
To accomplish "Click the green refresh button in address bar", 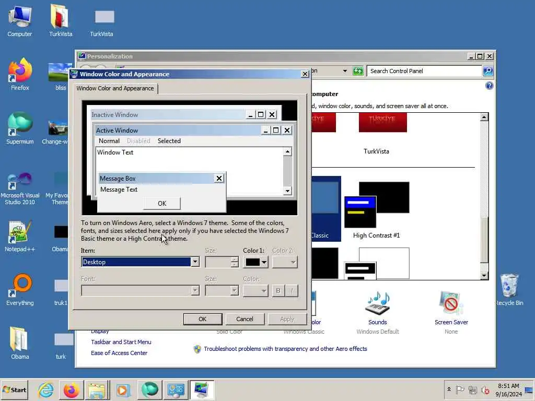I will coord(358,71).
